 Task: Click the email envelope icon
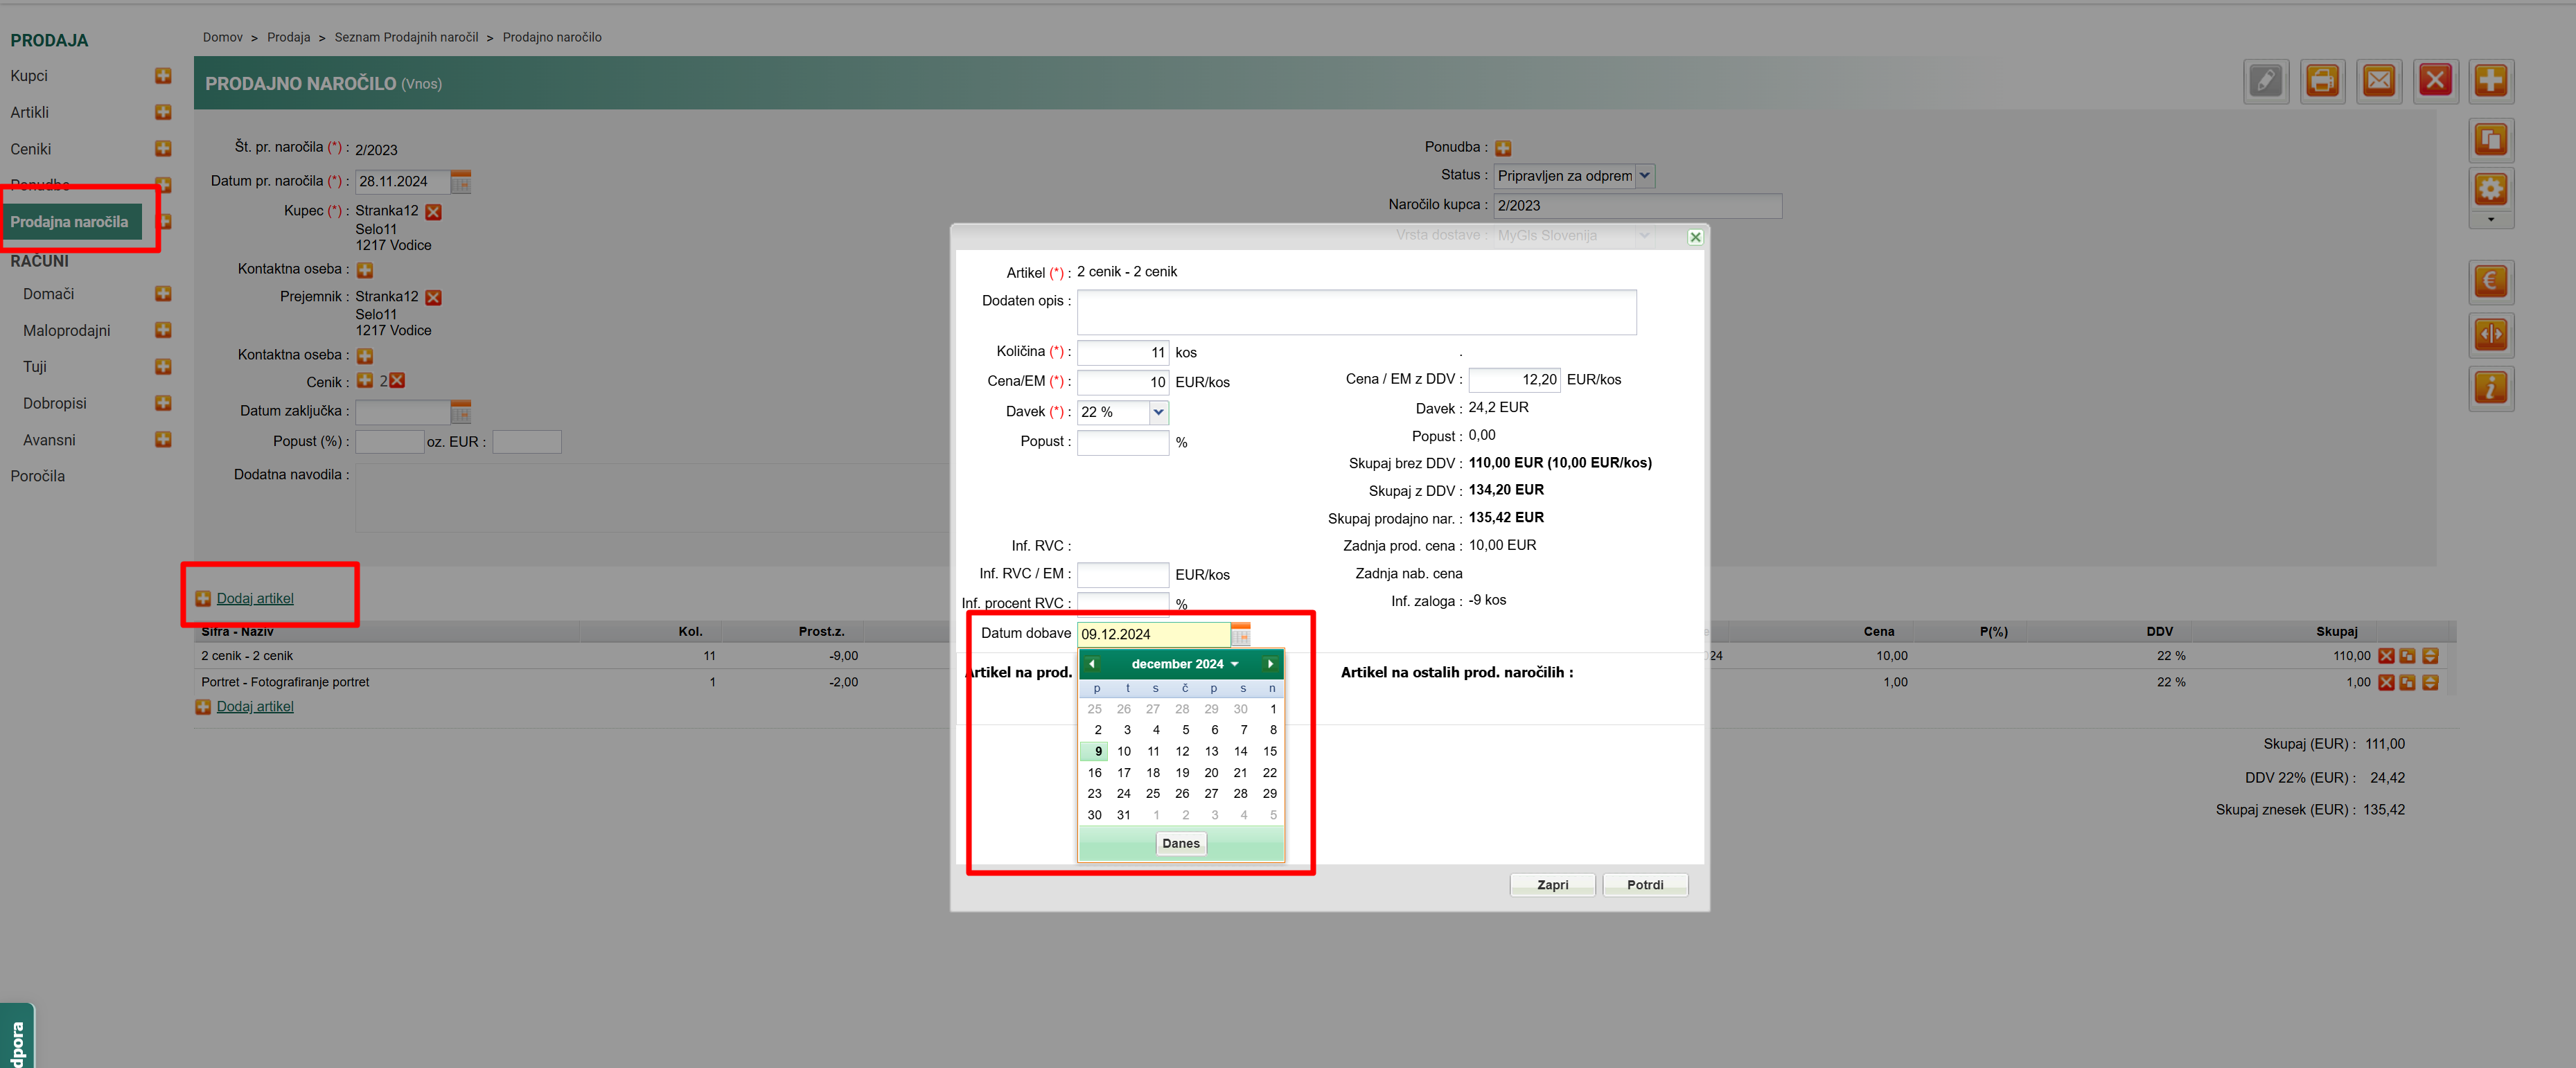pos(2378,80)
